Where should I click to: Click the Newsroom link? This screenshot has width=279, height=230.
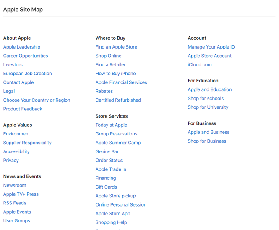click(x=15, y=185)
